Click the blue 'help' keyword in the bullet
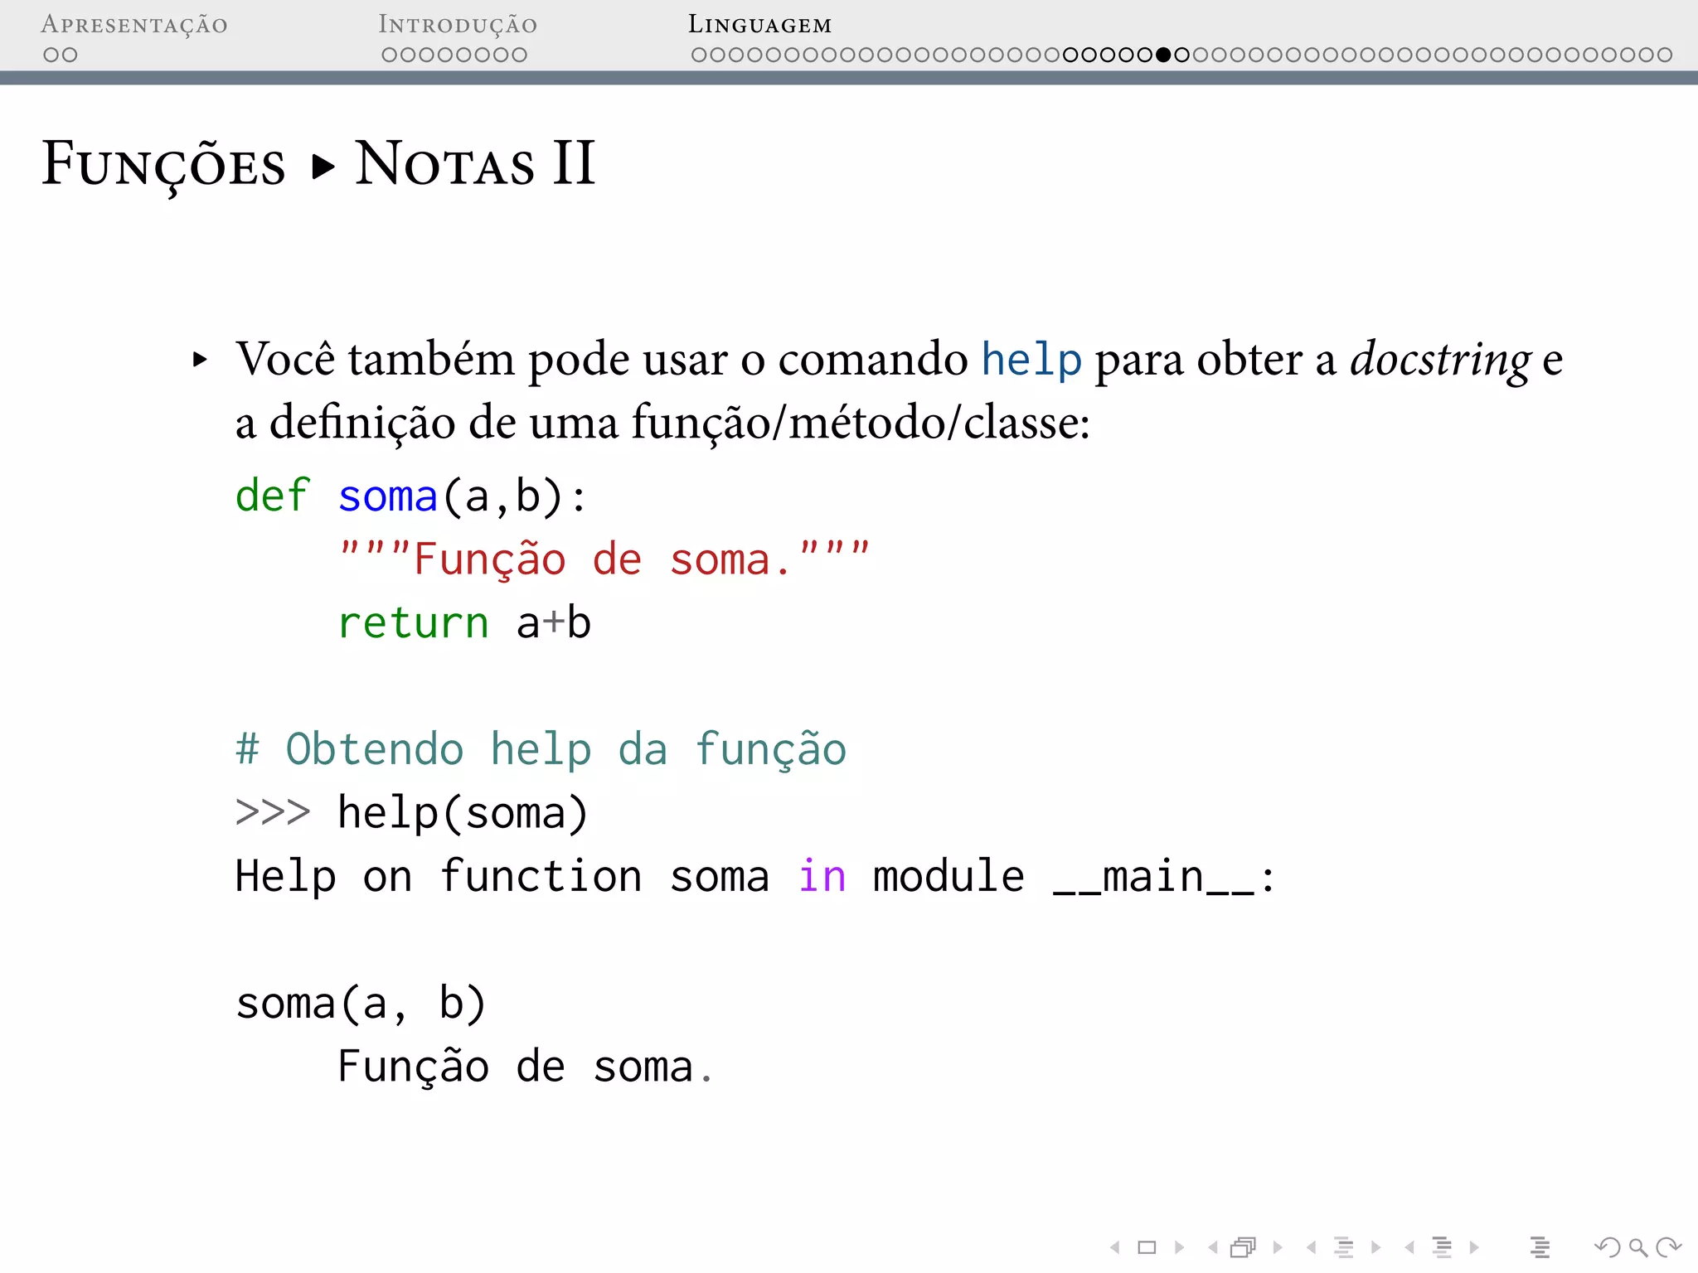 point(1031,359)
